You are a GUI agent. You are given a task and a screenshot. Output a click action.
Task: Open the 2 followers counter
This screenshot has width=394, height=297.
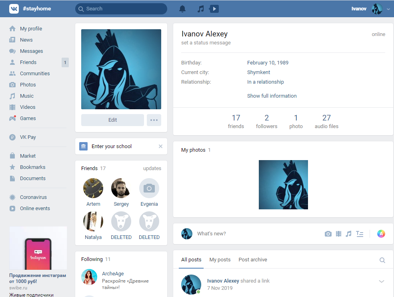click(267, 121)
